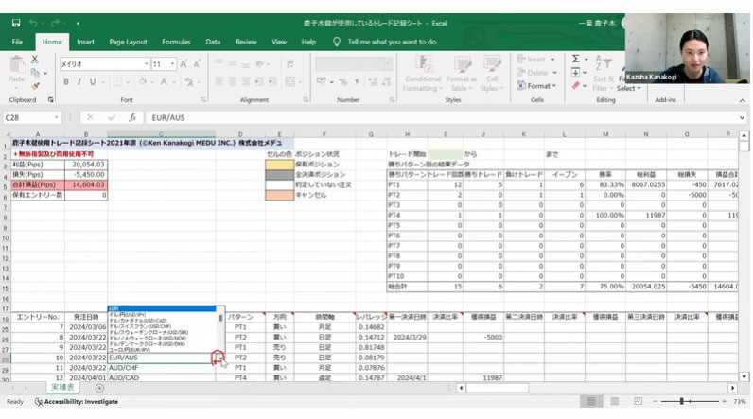Toggle Italic formatting
753x419 pixels.
point(79,81)
